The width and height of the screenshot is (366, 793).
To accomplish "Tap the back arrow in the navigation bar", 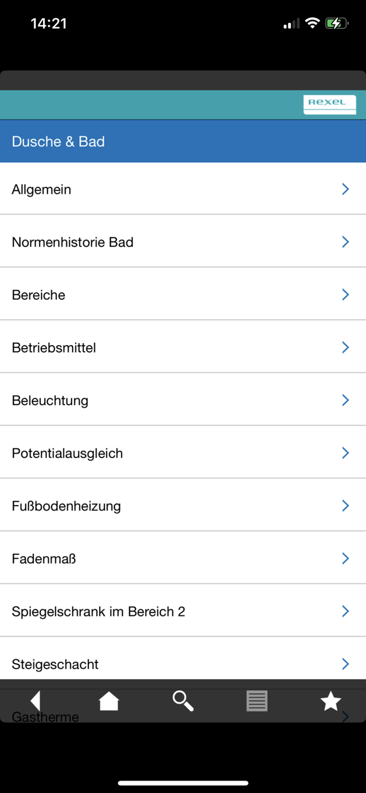I will tap(35, 701).
